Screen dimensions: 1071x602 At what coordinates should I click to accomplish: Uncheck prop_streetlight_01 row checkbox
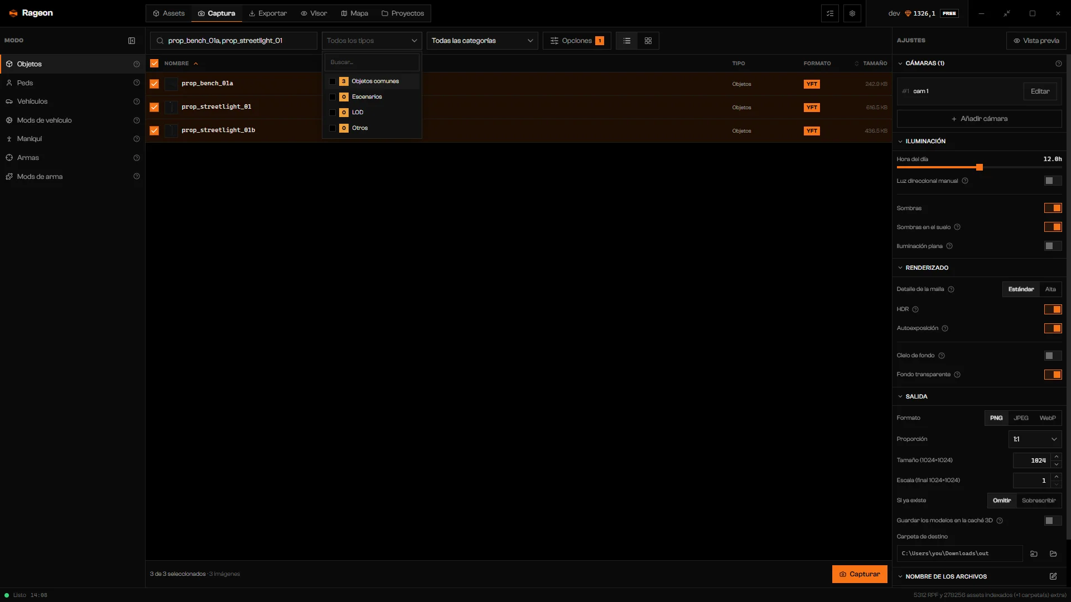pyautogui.click(x=155, y=107)
